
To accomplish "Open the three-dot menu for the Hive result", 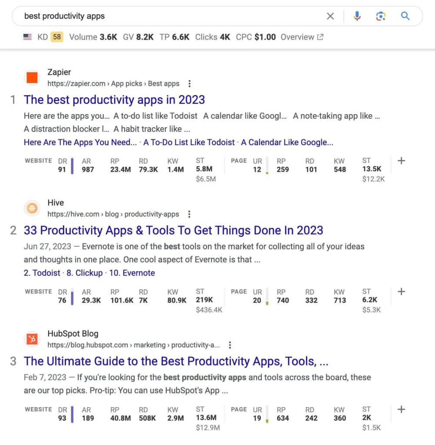I will click(x=189, y=214).
